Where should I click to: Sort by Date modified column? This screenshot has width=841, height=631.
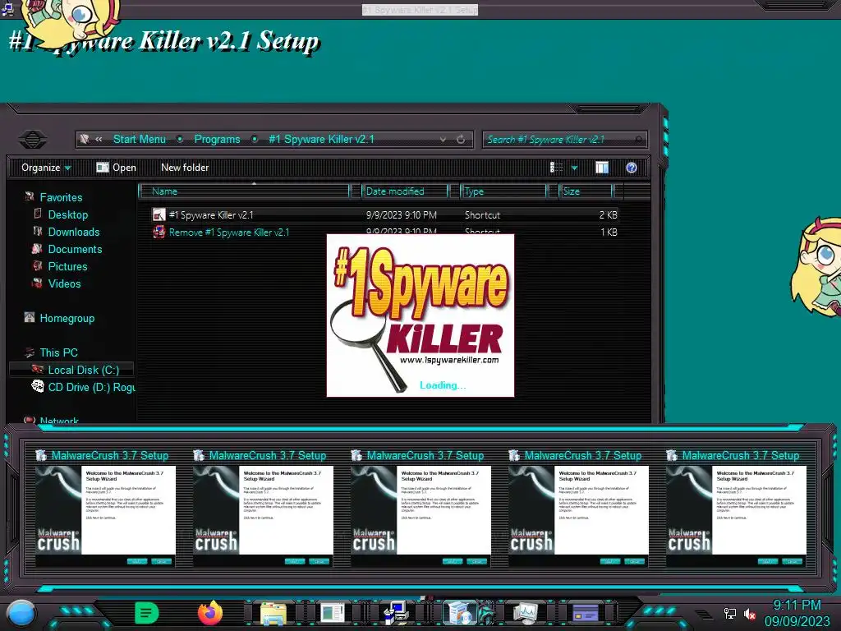pos(405,191)
